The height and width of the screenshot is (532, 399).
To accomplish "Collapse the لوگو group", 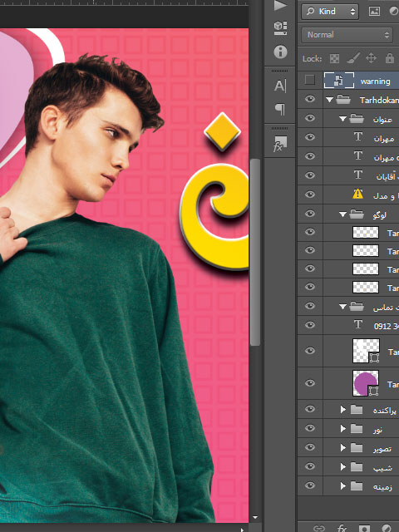I will coord(342,214).
